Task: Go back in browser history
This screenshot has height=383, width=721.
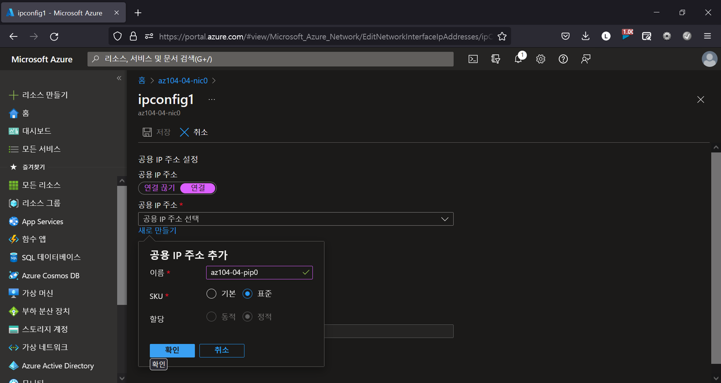Action: point(13,36)
